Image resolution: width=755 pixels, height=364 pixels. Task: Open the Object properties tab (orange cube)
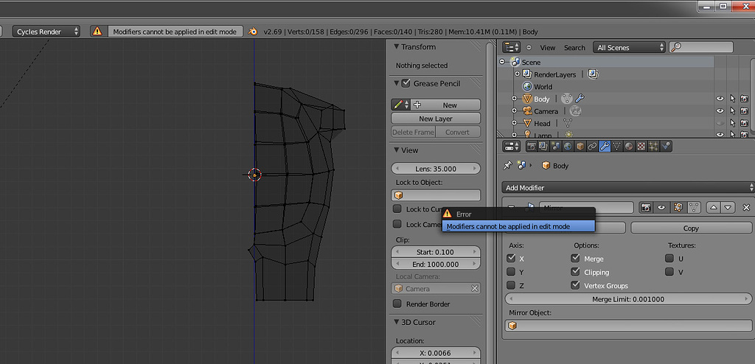[x=580, y=147]
